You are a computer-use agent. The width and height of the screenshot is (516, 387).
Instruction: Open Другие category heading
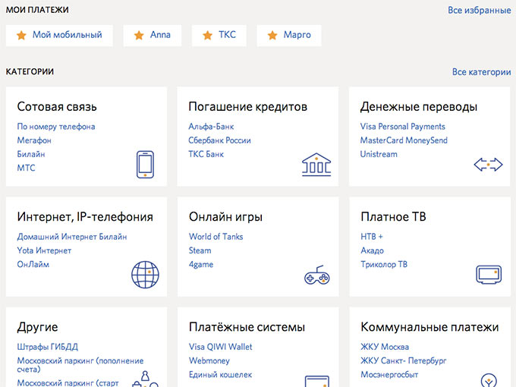tap(37, 327)
